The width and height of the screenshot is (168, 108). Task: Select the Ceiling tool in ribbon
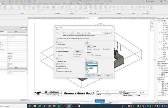click(29, 8)
